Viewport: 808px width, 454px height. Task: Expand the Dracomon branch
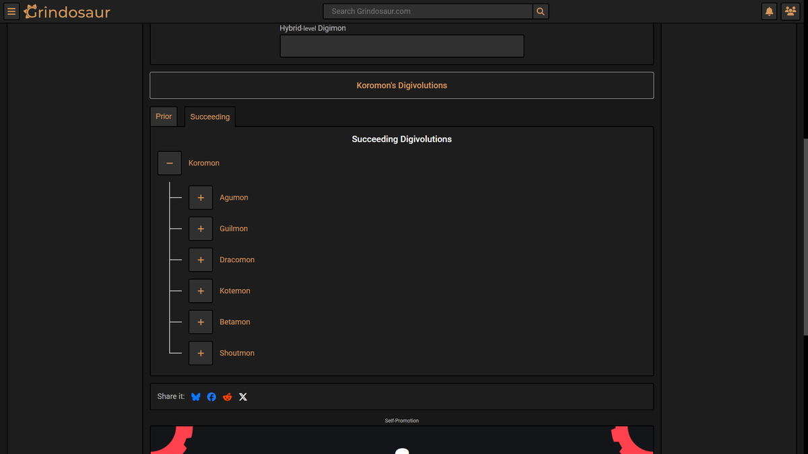point(201,260)
